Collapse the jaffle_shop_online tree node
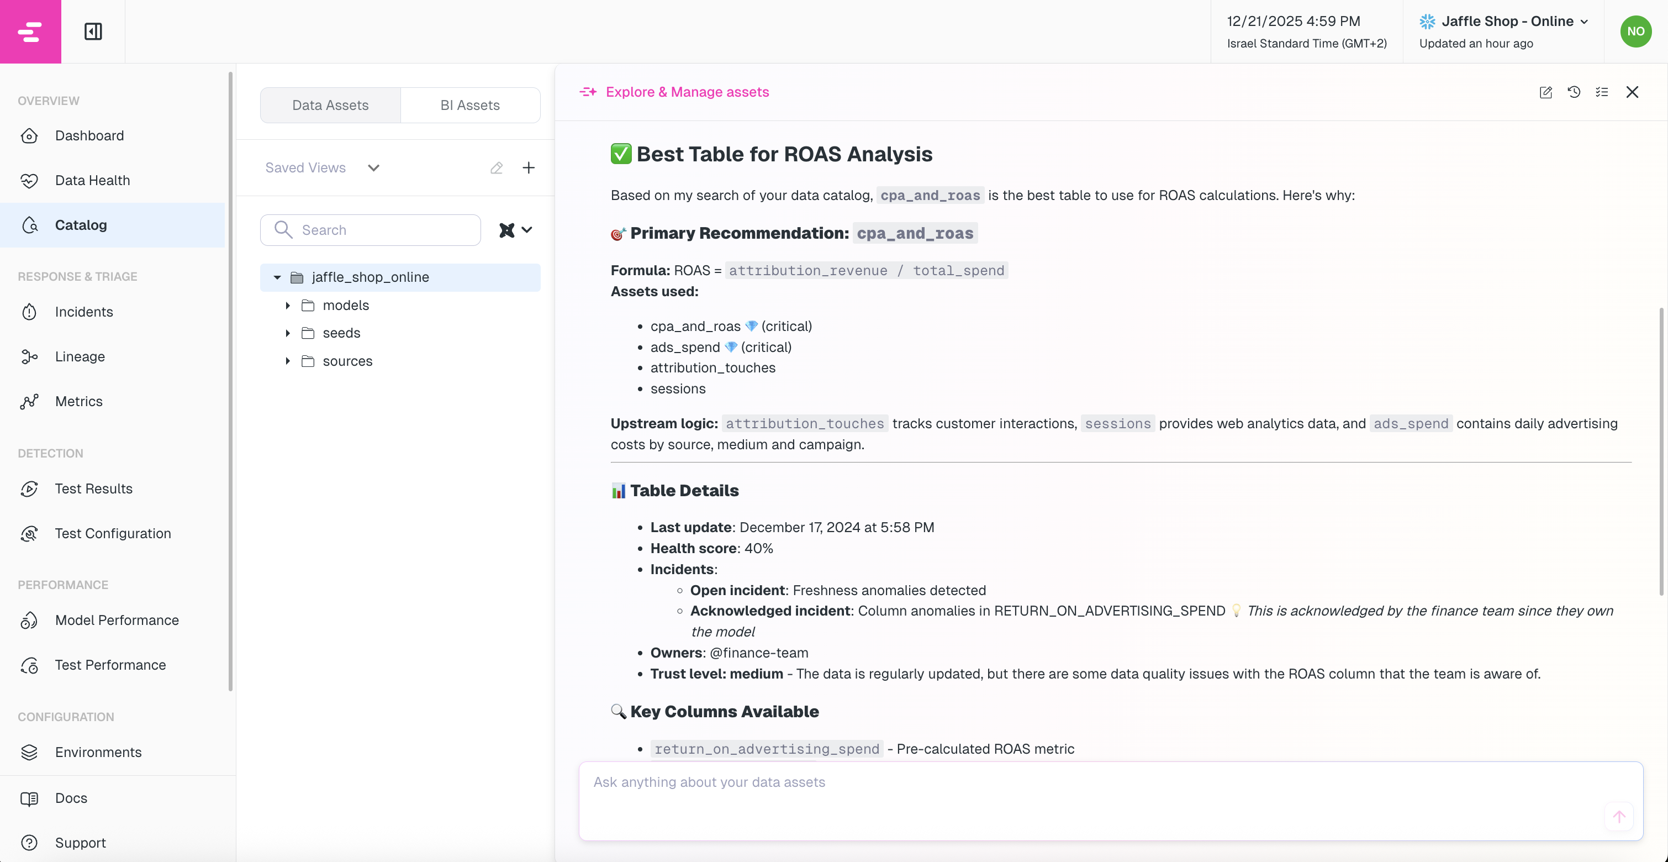This screenshot has height=862, width=1668. pos(277,277)
